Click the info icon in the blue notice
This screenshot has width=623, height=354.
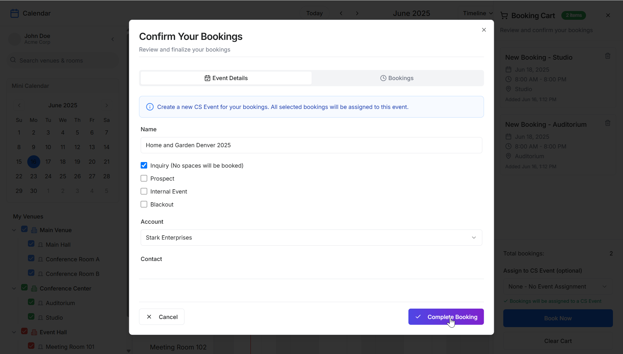click(150, 107)
